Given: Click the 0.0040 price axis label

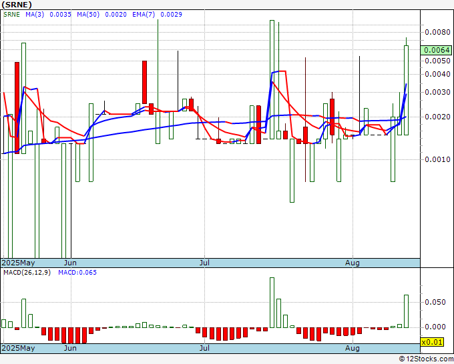Looking at the screenshot, I should 437,74.
